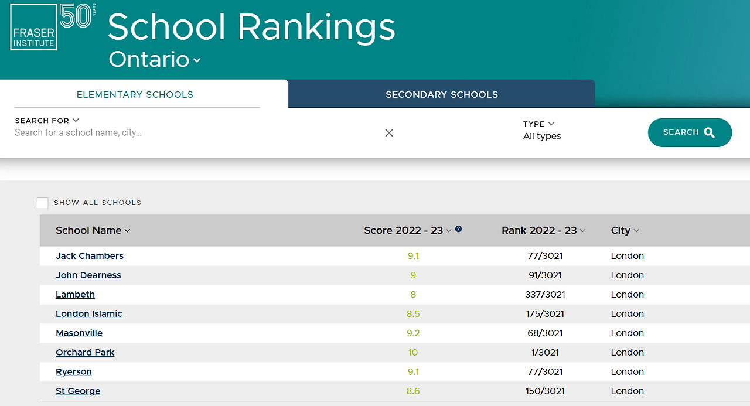Click the Search button
750x406 pixels.
click(690, 132)
